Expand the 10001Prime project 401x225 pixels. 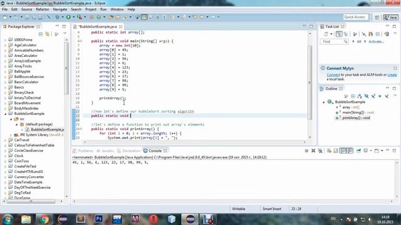point(5,40)
